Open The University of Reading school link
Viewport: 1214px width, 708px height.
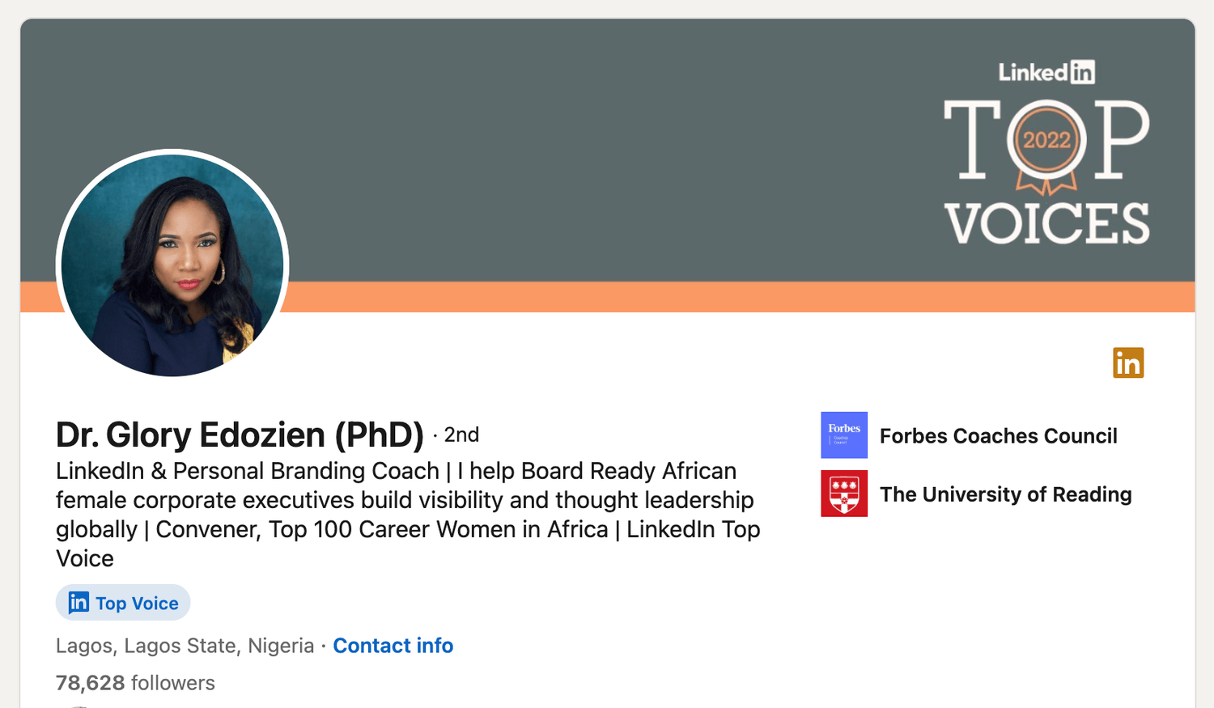pos(1005,494)
